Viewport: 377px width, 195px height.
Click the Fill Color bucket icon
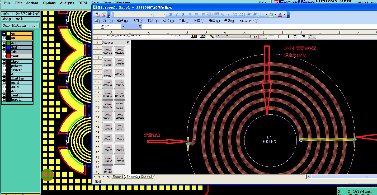(x=271, y=15)
